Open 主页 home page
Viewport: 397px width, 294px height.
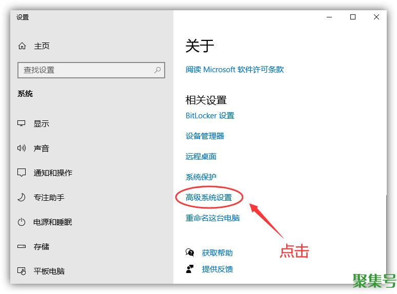coord(42,46)
